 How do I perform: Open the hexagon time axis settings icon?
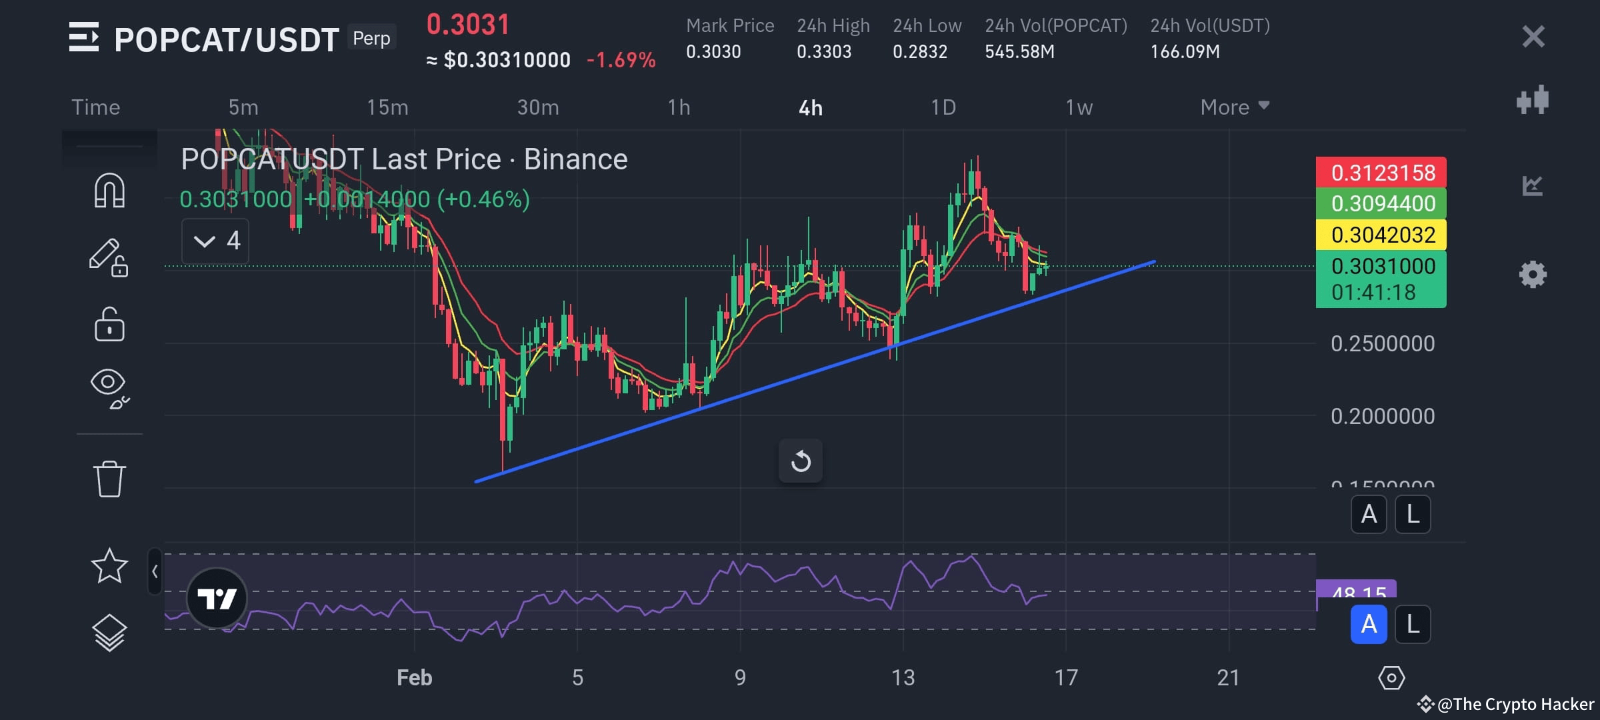(1391, 678)
